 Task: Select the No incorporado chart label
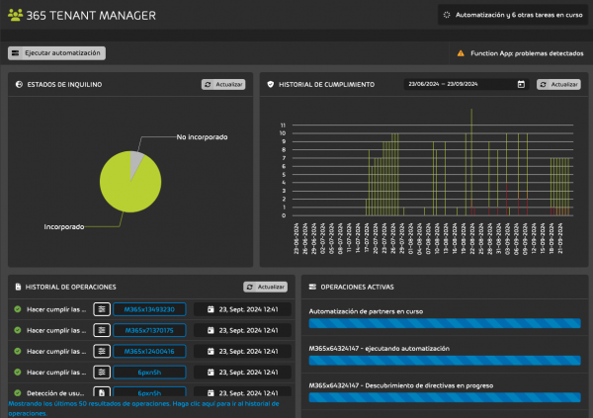(x=202, y=137)
